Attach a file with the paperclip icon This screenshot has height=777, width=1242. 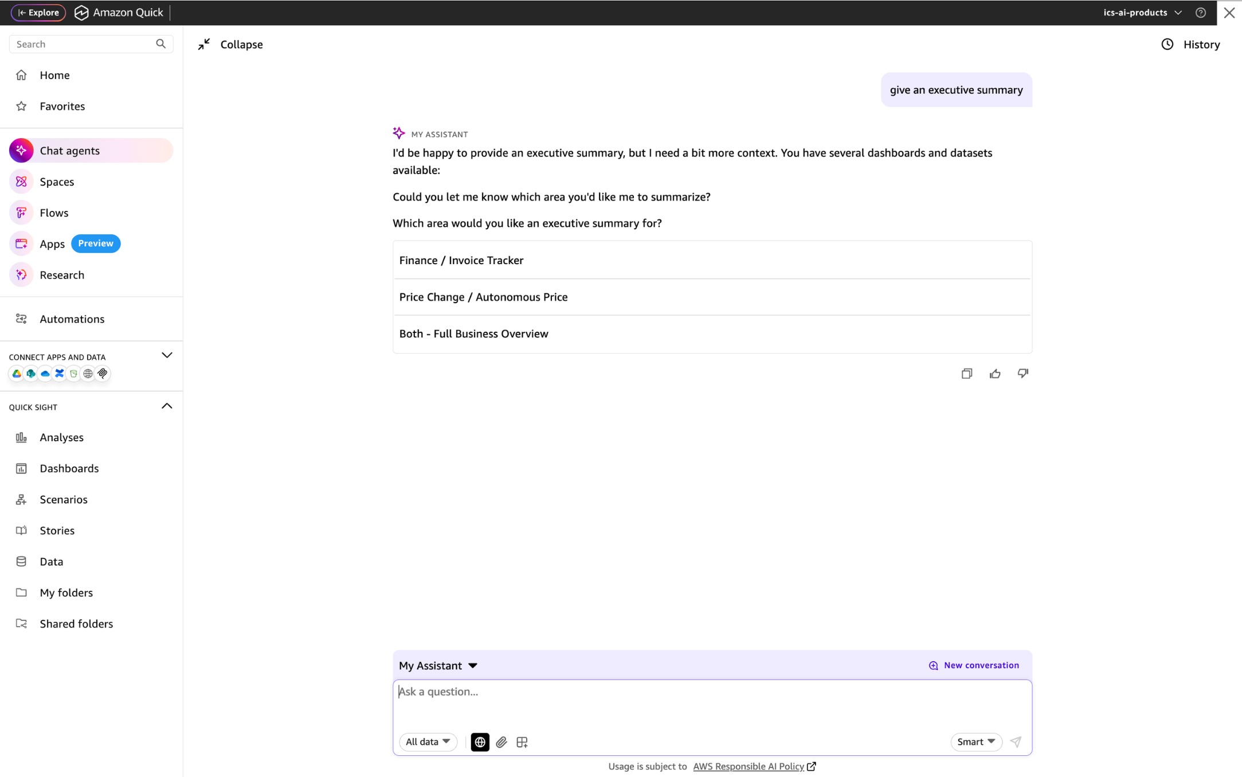pyautogui.click(x=501, y=742)
